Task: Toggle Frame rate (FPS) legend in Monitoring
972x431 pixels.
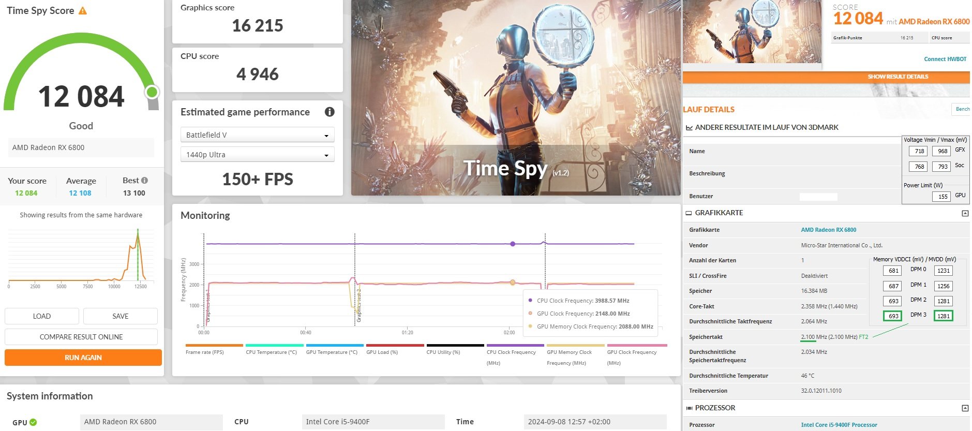Action: coord(214,349)
